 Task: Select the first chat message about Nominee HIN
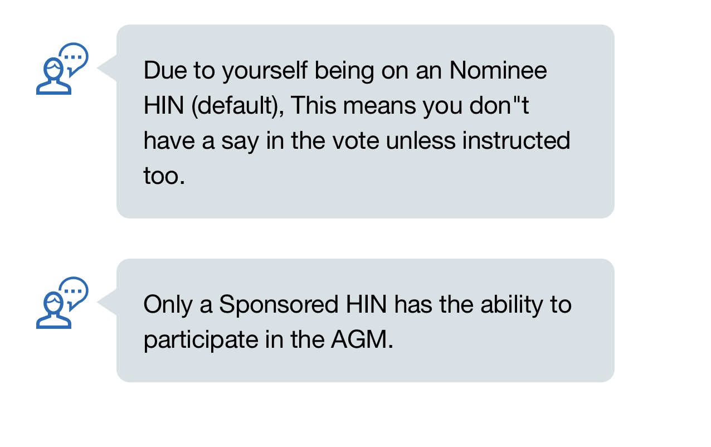coord(365,121)
